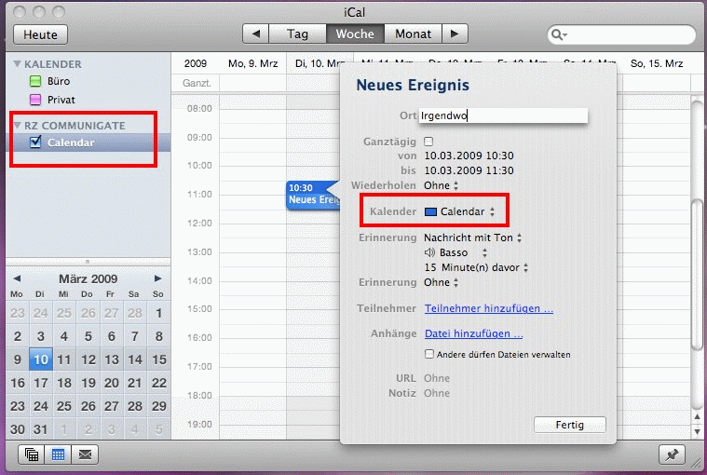Open the second Erinnerung Ohne dropdown
The width and height of the screenshot is (707, 475).
pyautogui.click(x=441, y=282)
